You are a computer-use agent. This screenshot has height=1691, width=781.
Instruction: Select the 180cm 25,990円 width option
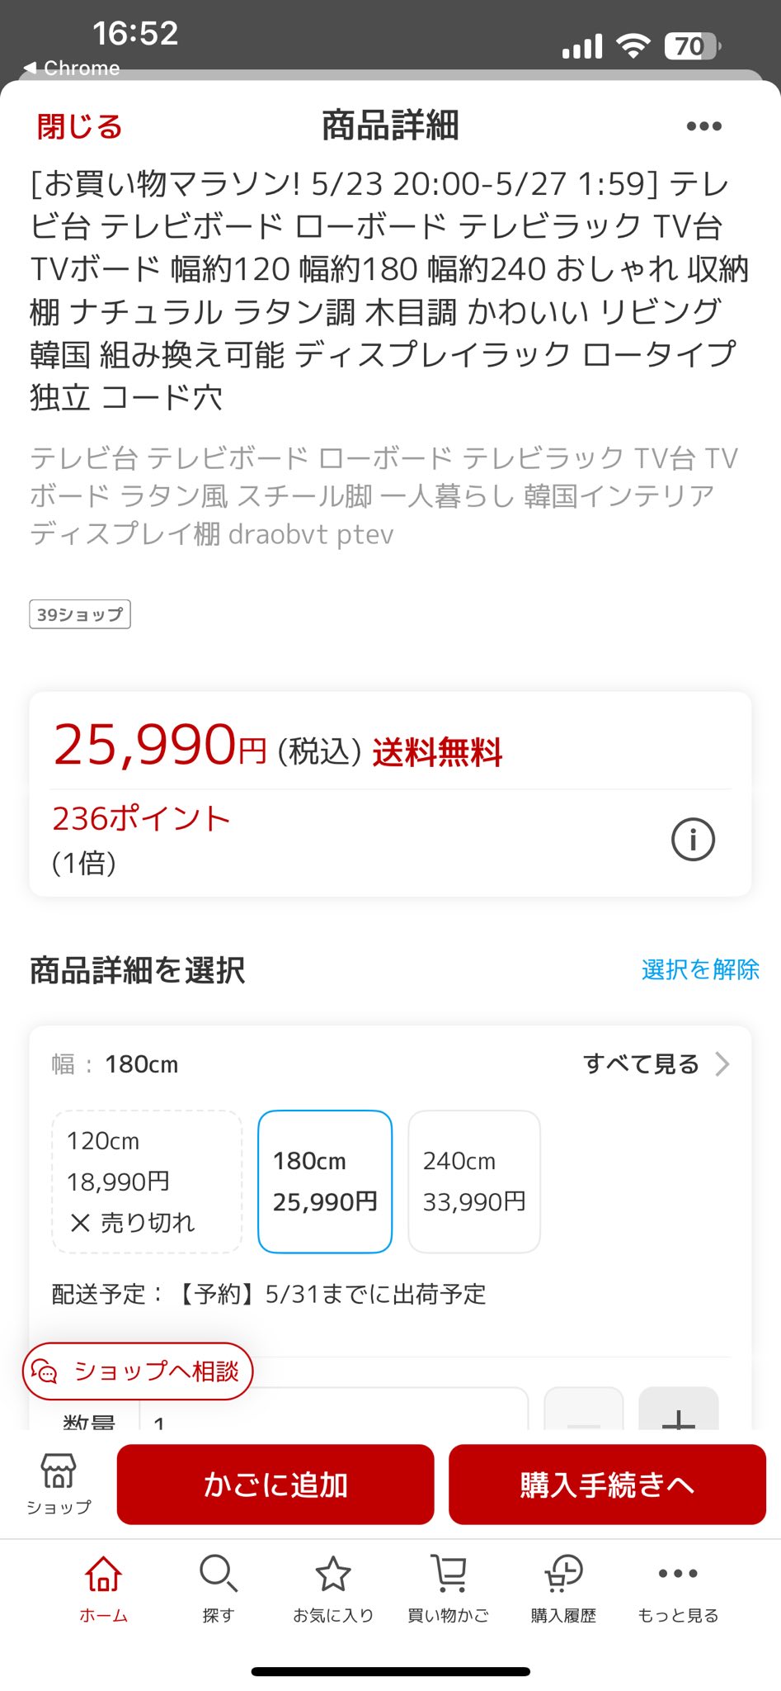[x=325, y=1182]
